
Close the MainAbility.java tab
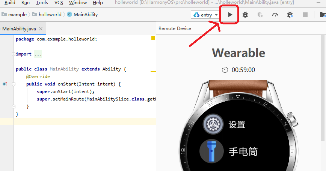(x=41, y=29)
